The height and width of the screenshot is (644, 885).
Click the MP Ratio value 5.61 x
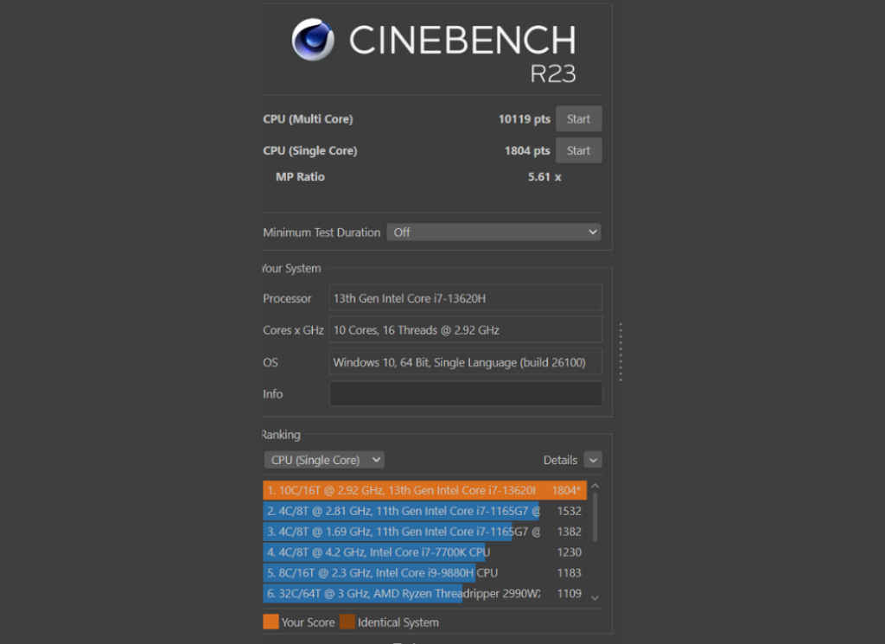coord(544,176)
